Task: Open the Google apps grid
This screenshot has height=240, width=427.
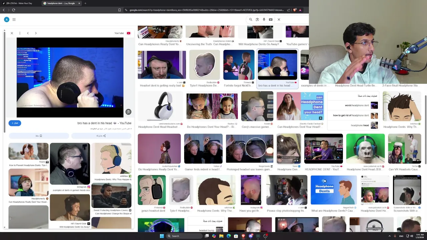Action: point(14,20)
